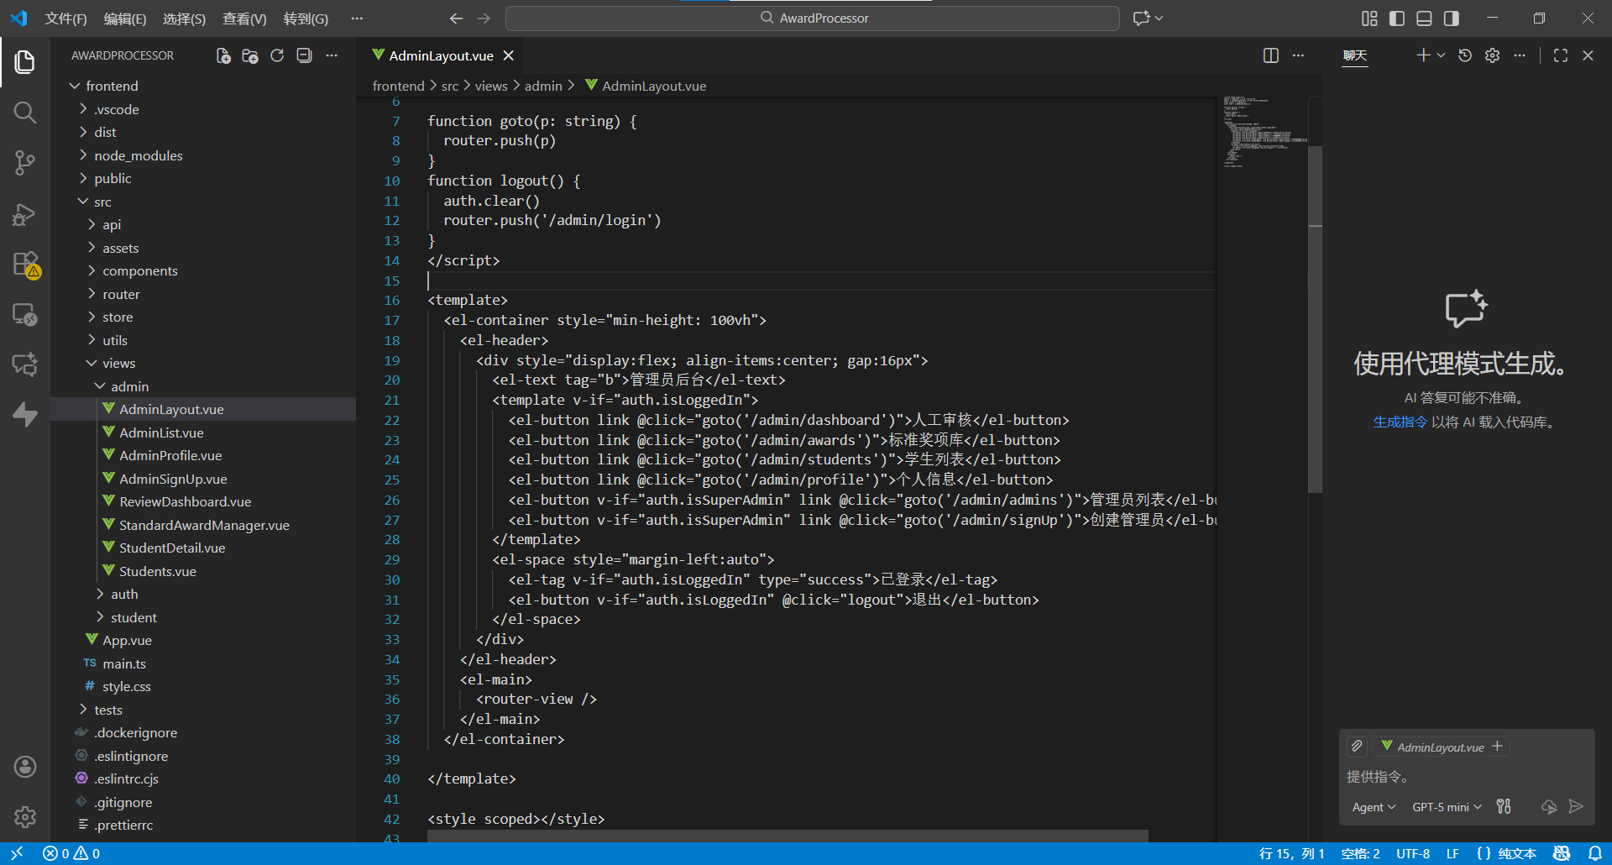The height and width of the screenshot is (865, 1612).
Task: Open notifications bell in status bar
Action: (x=1595, y=853)
